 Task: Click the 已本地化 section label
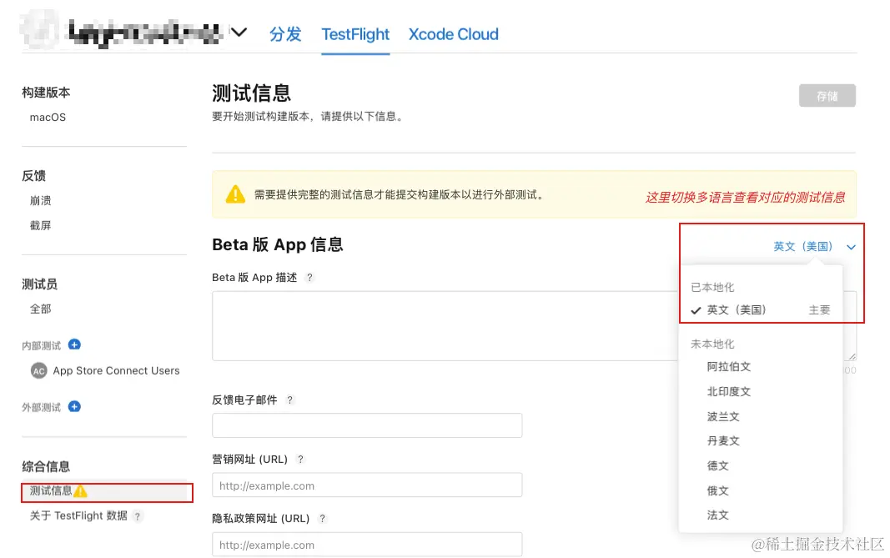(x=712, y=287)
